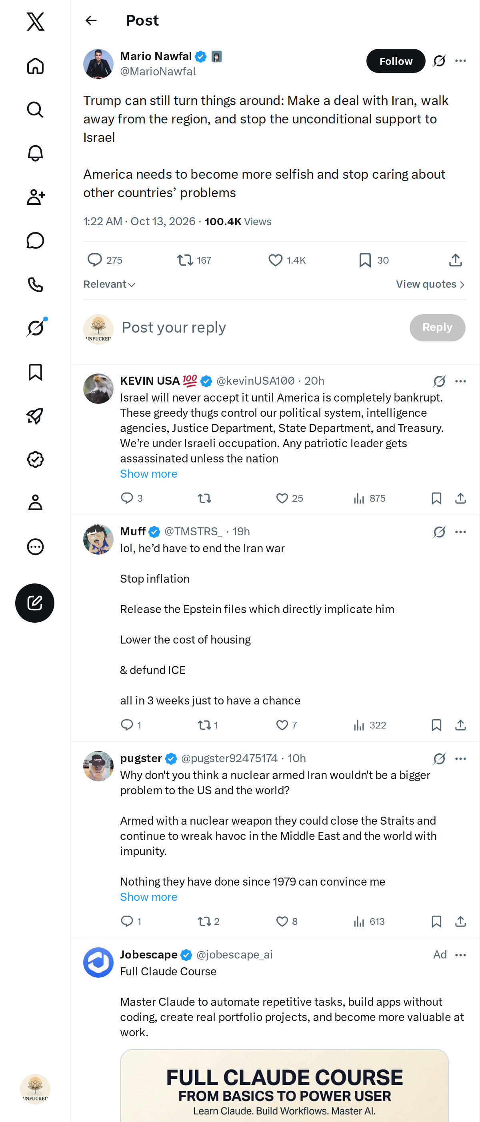Image resolution: width=480 pixels, height=1122 pixels.
Task: Open the More circle menu in sidebar
Action: pyautogui.click(x=35, y=546)
